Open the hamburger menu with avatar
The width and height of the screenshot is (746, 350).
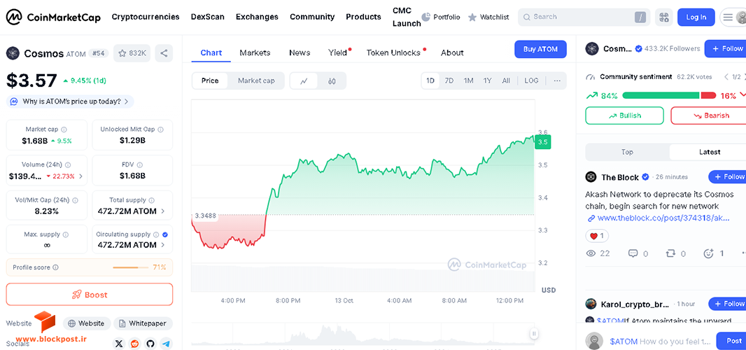(x=733, y=17)
